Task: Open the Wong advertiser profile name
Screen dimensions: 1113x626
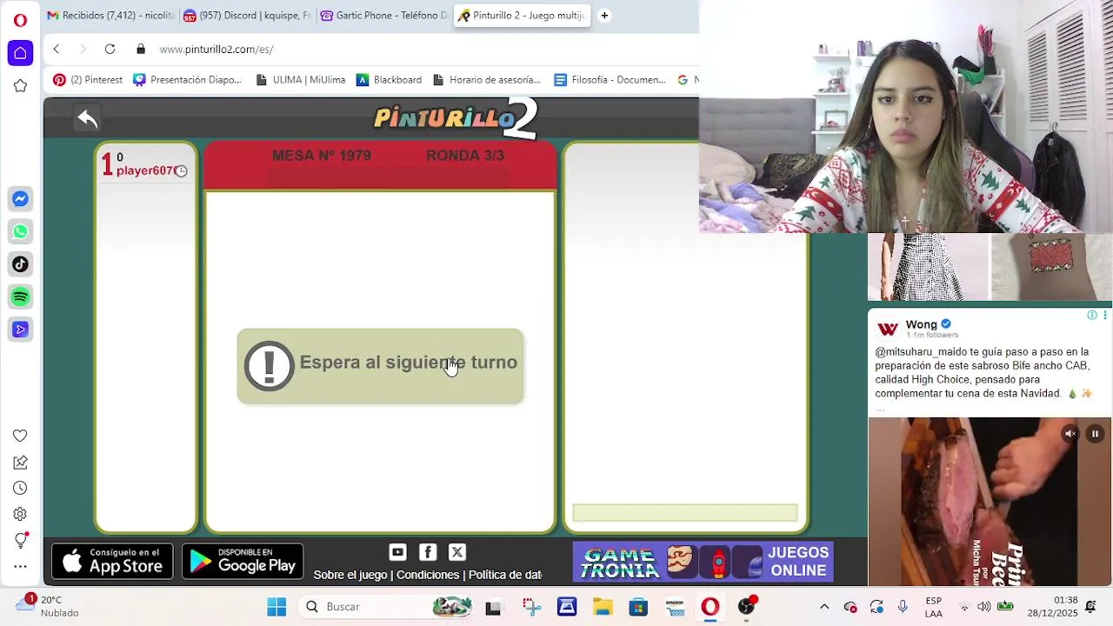Action: [x=922, y=324]
